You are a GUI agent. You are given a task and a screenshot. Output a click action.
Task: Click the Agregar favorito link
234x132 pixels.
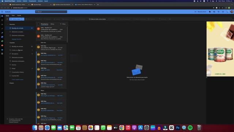[x=16, y=39]
